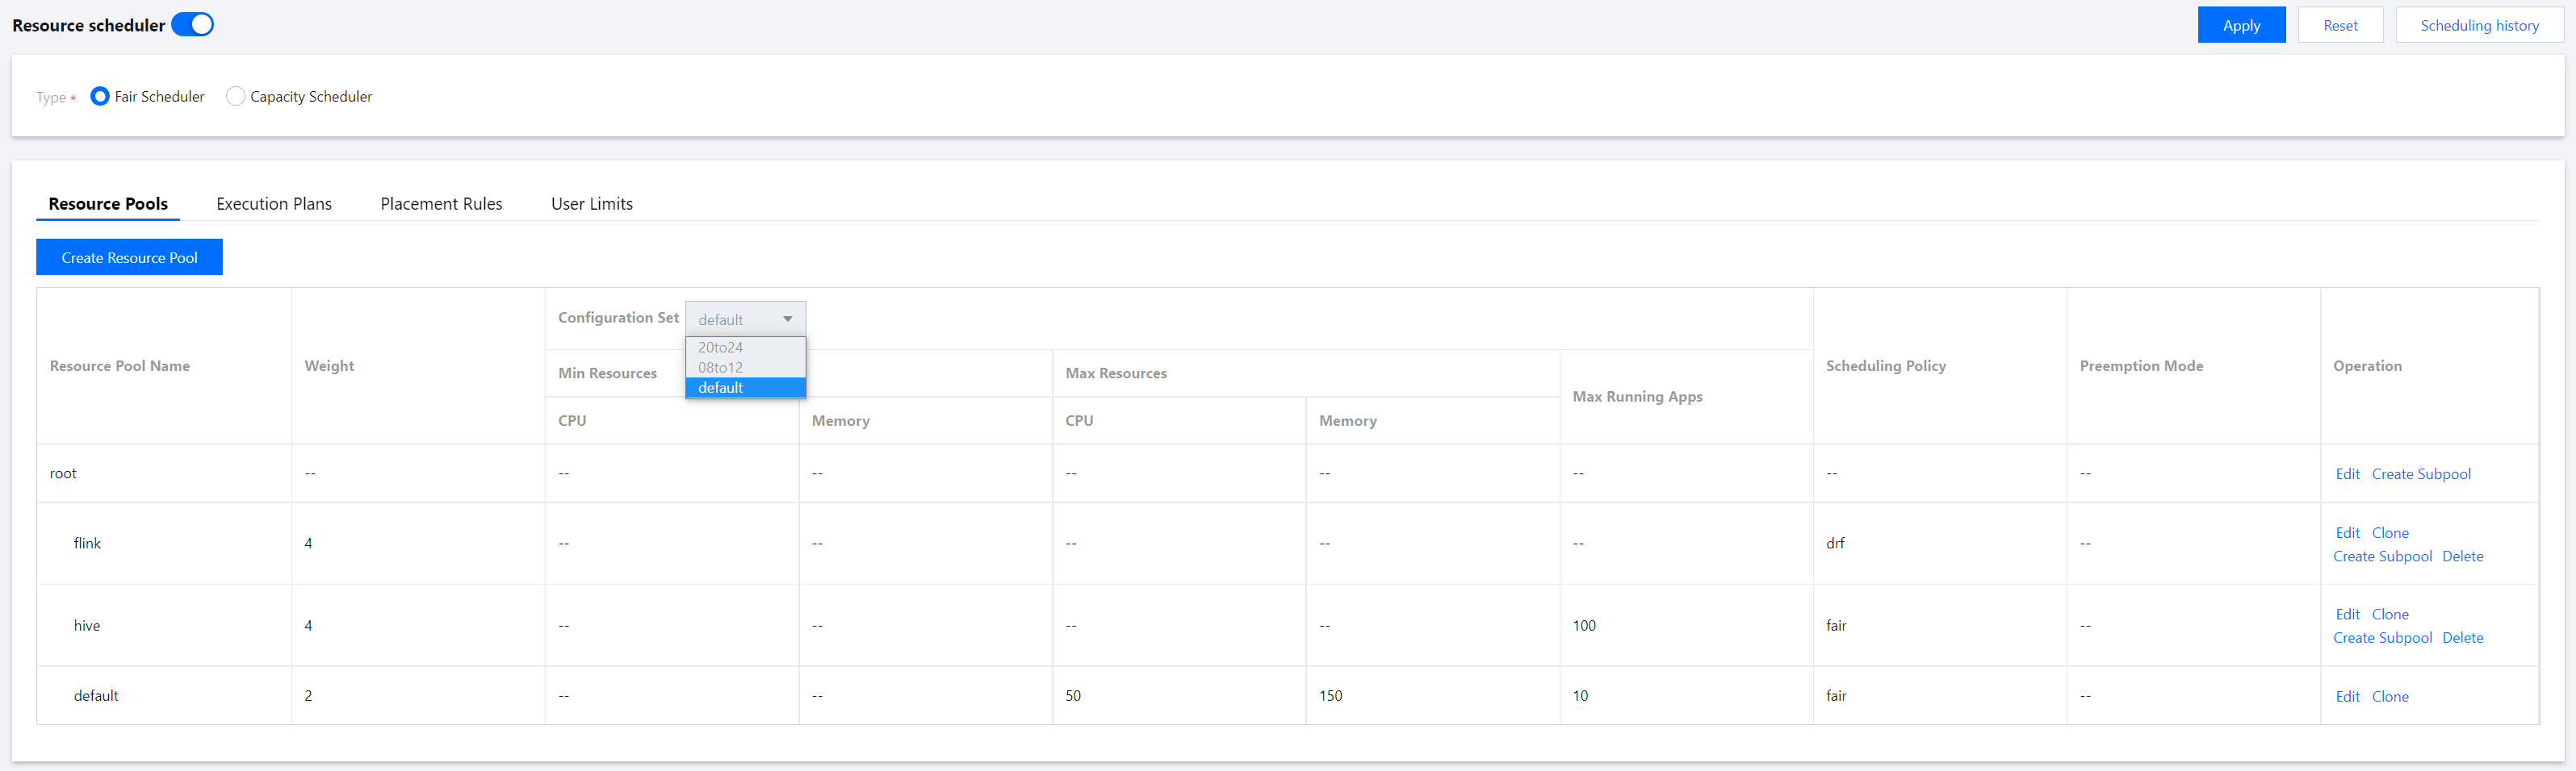The image size is (2576, 771).
Task: Delete the hive resource pool
Action: (2462, 638)
